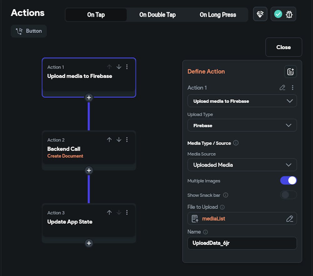Click the Close button
Image resolution: width=313 pixels, height=276 pixels.
click(x=284, y=47)
